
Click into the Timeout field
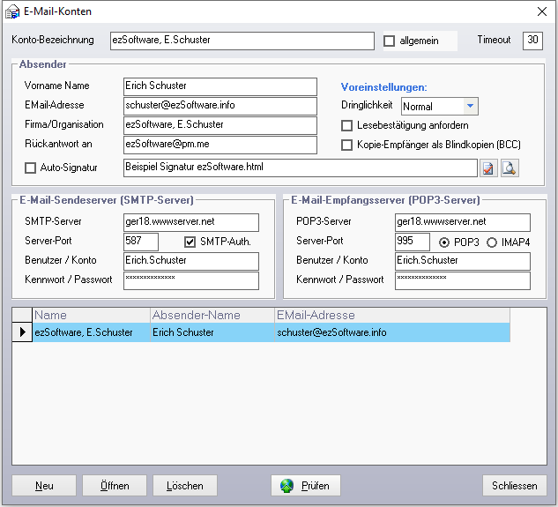click(532, 41)
